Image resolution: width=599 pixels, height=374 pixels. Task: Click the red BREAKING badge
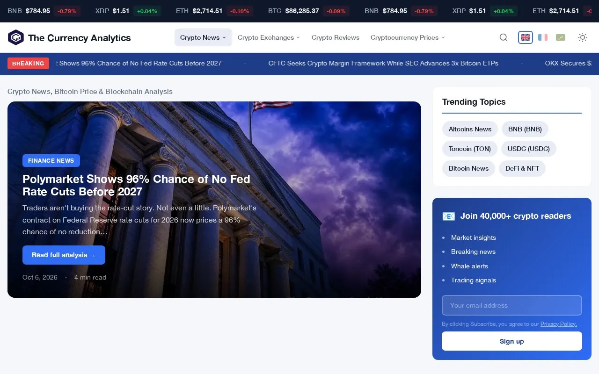[28, 64]
